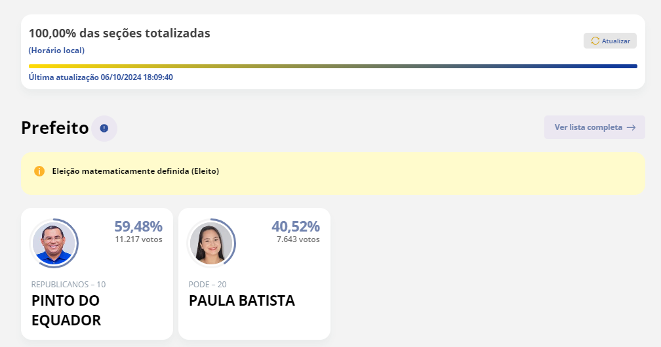
Task: Click the PODE – 20 party label
Action: (x=207, y=285)
